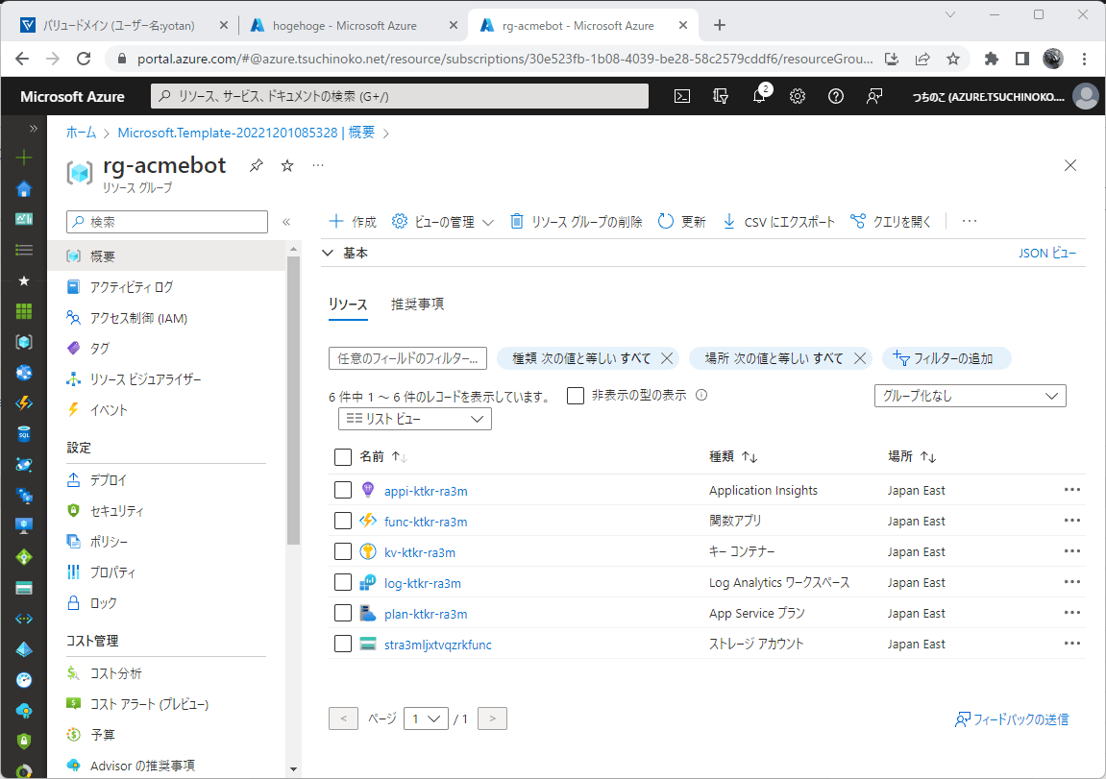Open JSON ビュー link
This screenshot has width=1106, height=779.
(x=1047, y=253)
